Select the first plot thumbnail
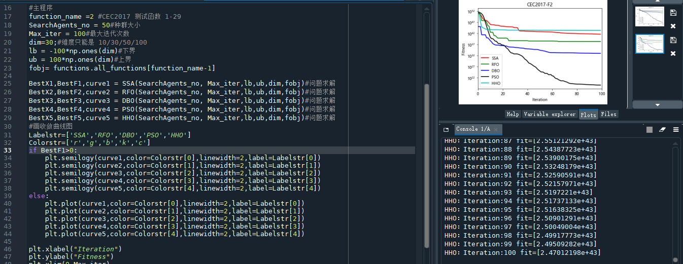The width and height of the screenshot is (683, 264). click(649, 16)
